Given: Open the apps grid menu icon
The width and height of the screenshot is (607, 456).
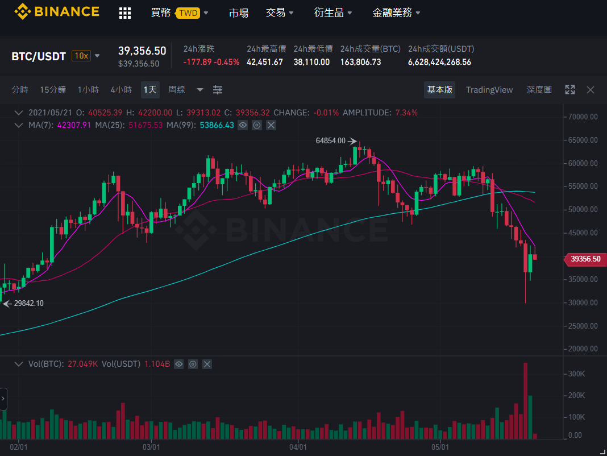Looking at the screenshot, I should click(x=124, y=13).
